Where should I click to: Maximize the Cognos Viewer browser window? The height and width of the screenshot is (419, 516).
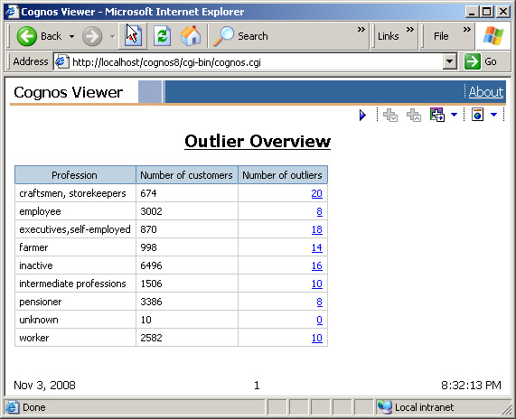pyautogui.click(x=487, y=12)
